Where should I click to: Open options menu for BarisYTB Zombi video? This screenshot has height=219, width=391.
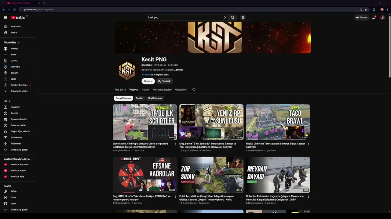[x=242, y=144]
